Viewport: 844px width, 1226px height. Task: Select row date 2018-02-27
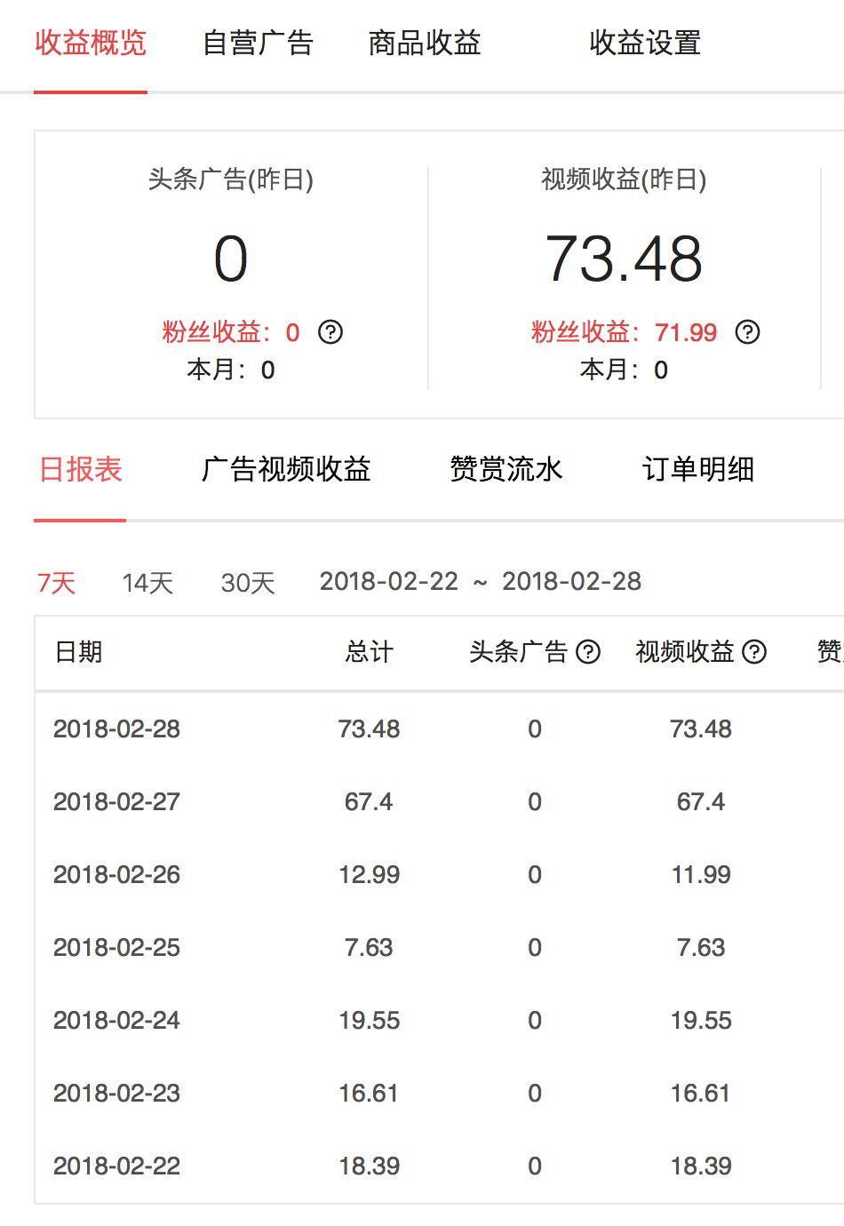coord(116,802)
